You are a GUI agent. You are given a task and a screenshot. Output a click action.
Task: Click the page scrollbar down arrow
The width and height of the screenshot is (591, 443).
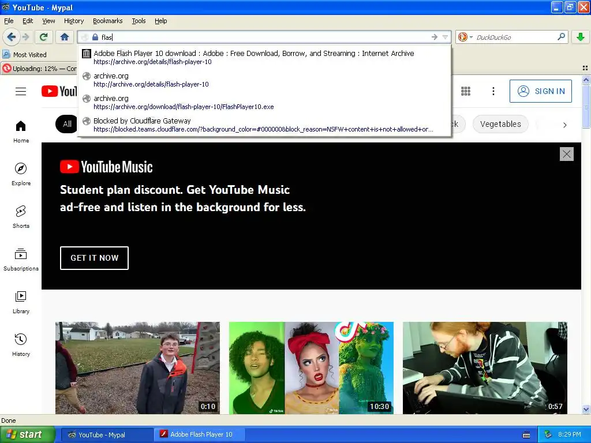pos(586,410)
